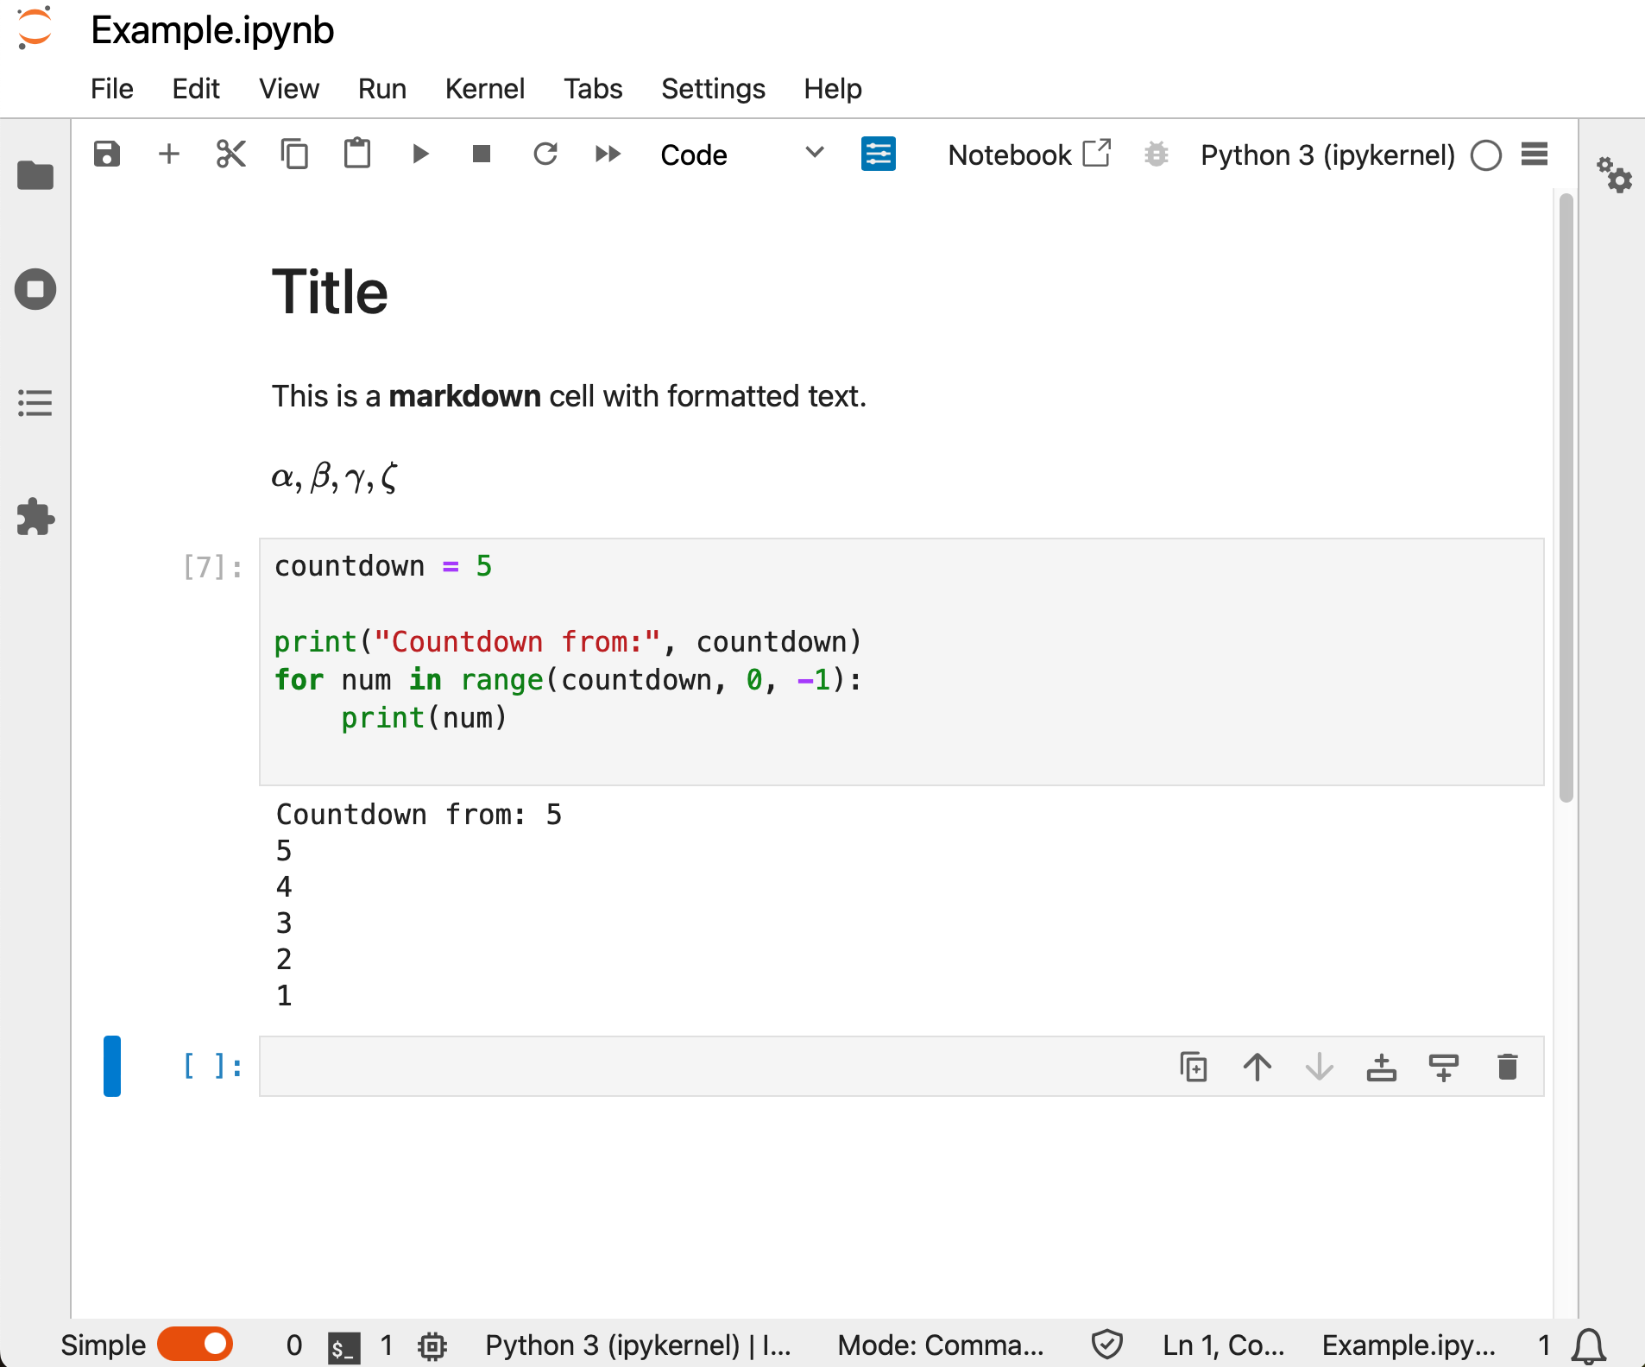Open property inspector gears on right sidebar
The width and height of the screenshot is (1645, 1367).
click(x=1613, y=174)
